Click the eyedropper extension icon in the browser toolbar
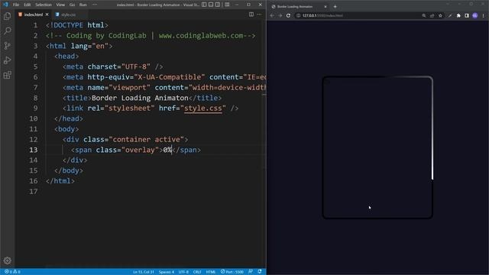The width and height of the screenshot is (489, 275). (450, 15)
